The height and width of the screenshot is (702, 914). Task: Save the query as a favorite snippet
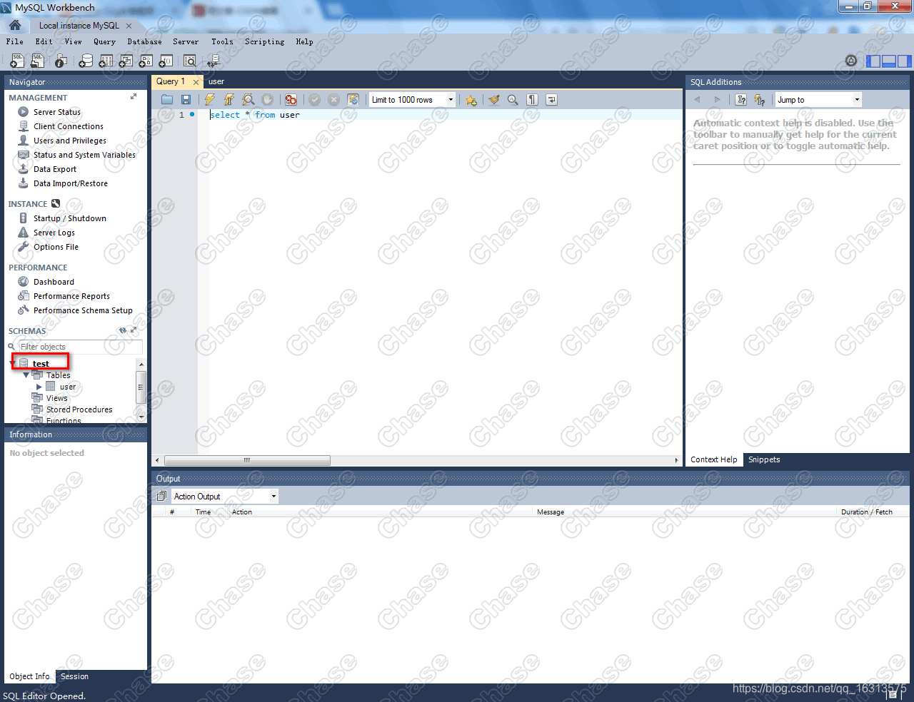(x=471, y=100)
